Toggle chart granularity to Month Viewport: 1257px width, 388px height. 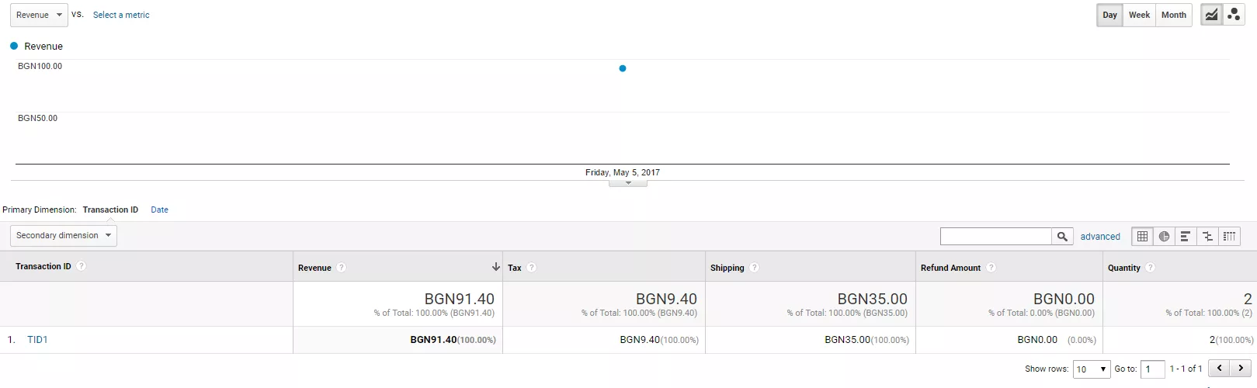point(1173,15)
